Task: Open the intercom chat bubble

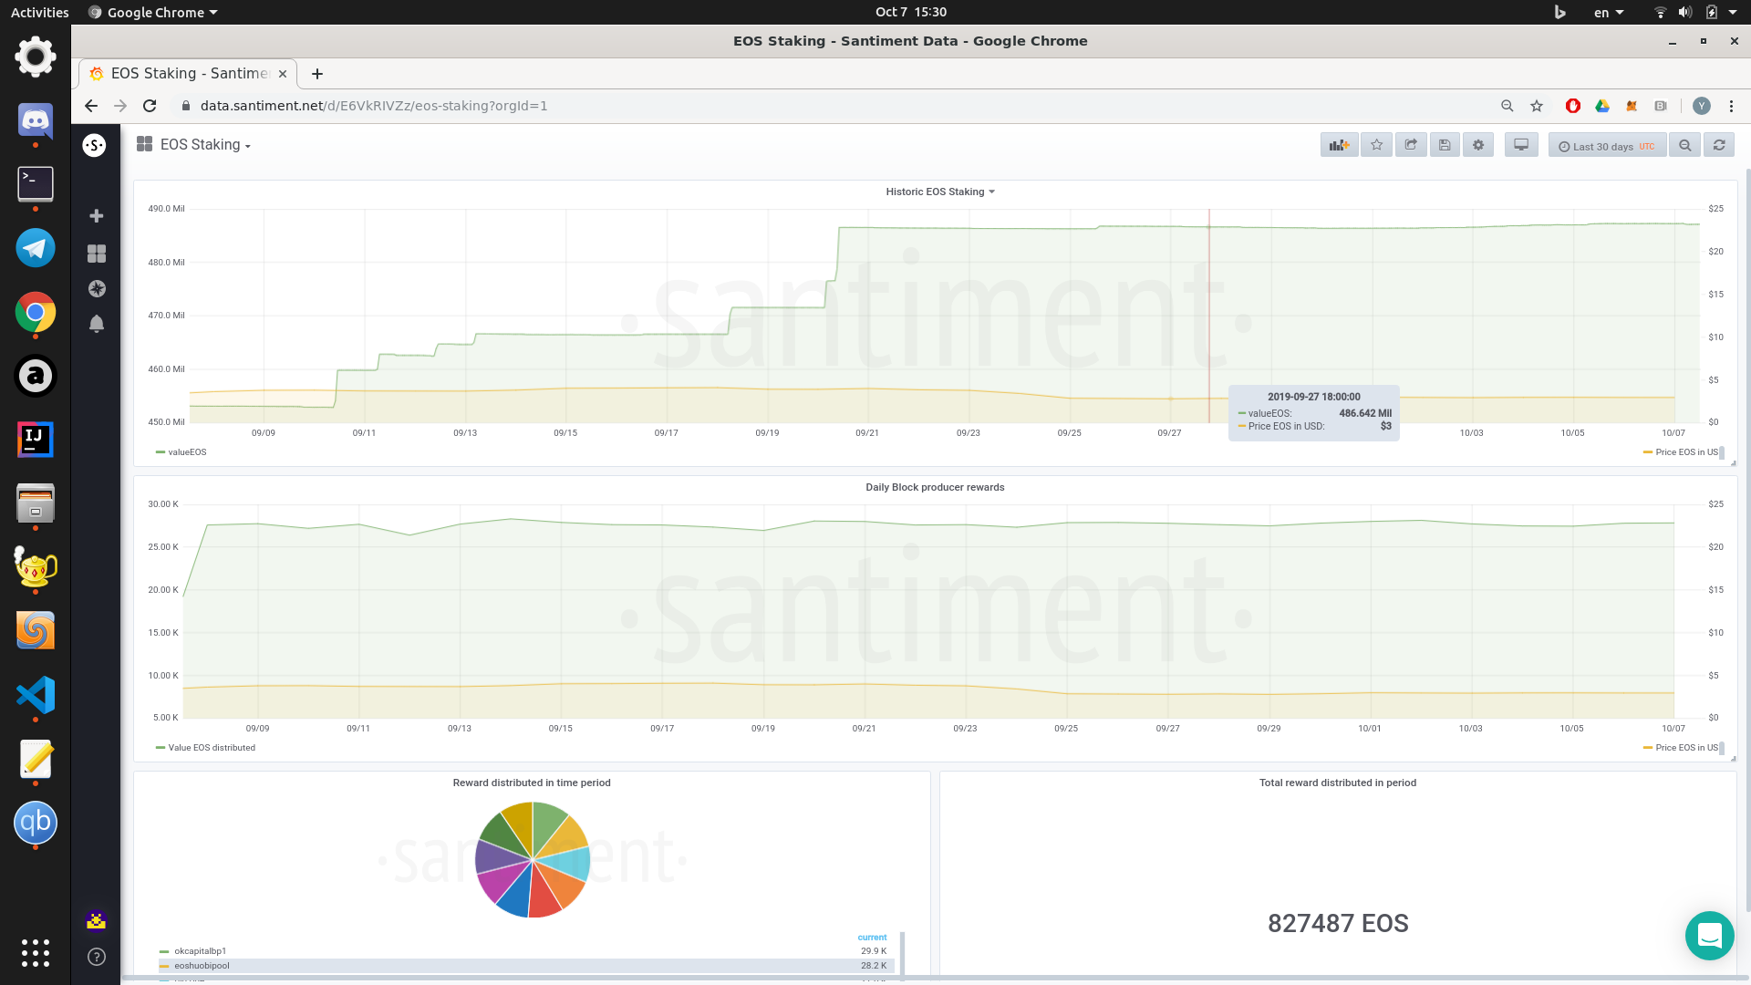Action: pos(1710,936)
